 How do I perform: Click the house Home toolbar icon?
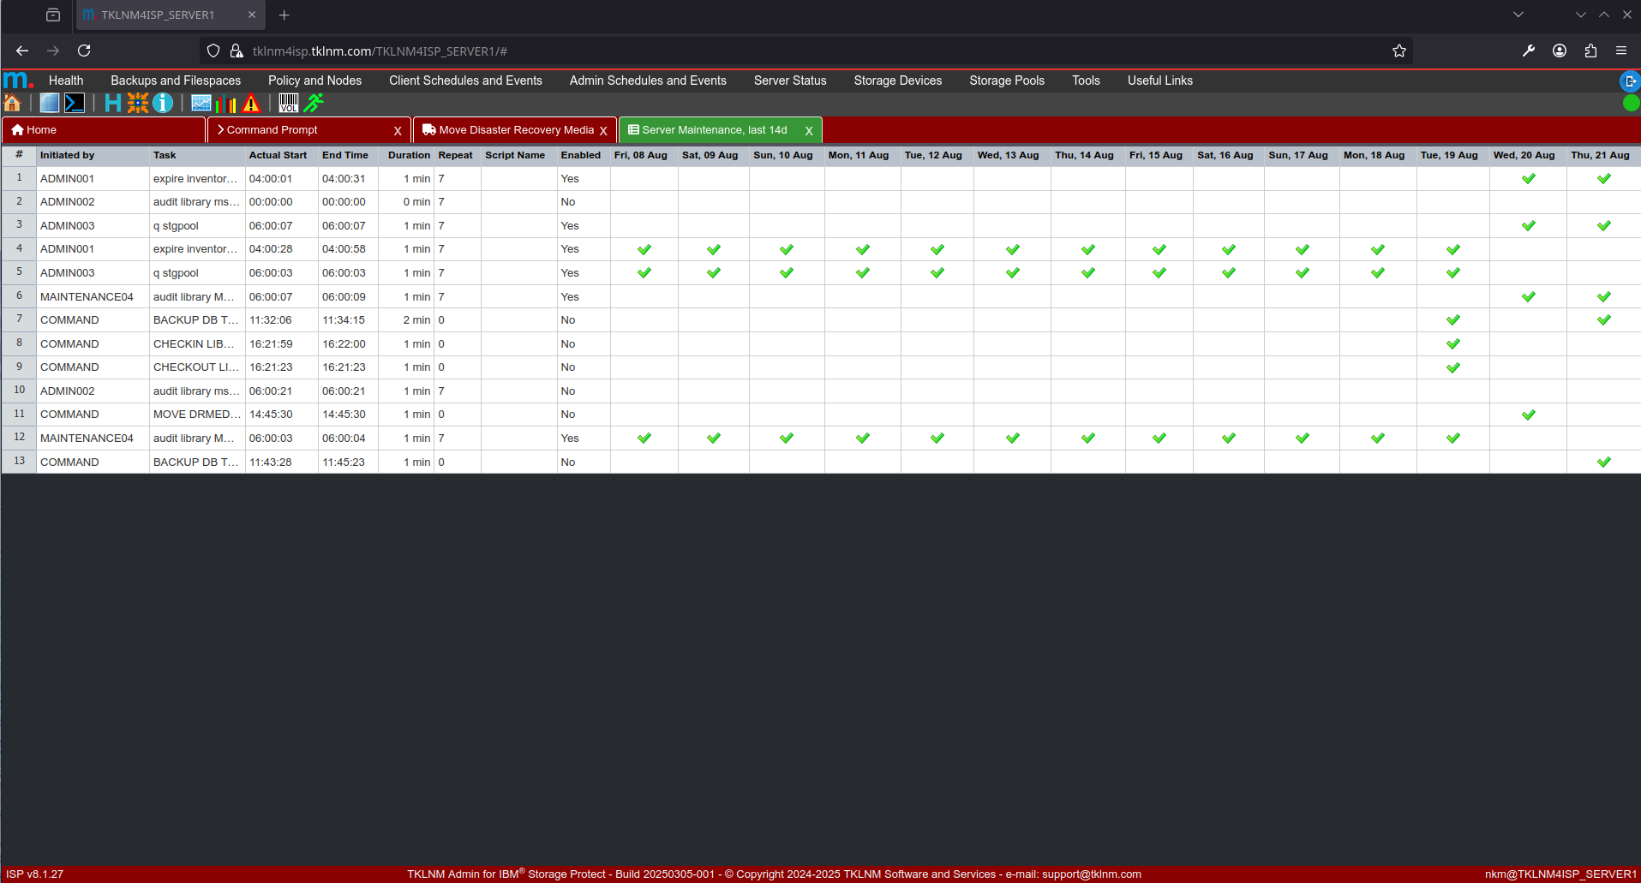click(13, 104)
